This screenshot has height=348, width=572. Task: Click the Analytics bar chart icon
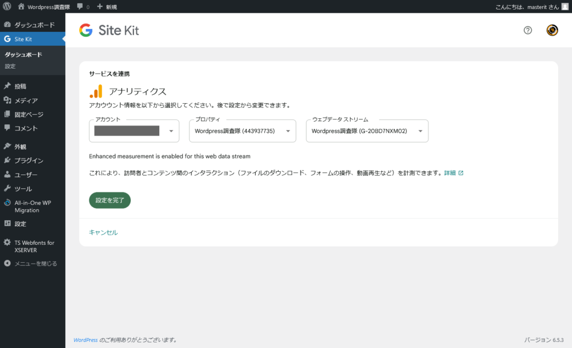pyautogui.click(x=96, y=91)
